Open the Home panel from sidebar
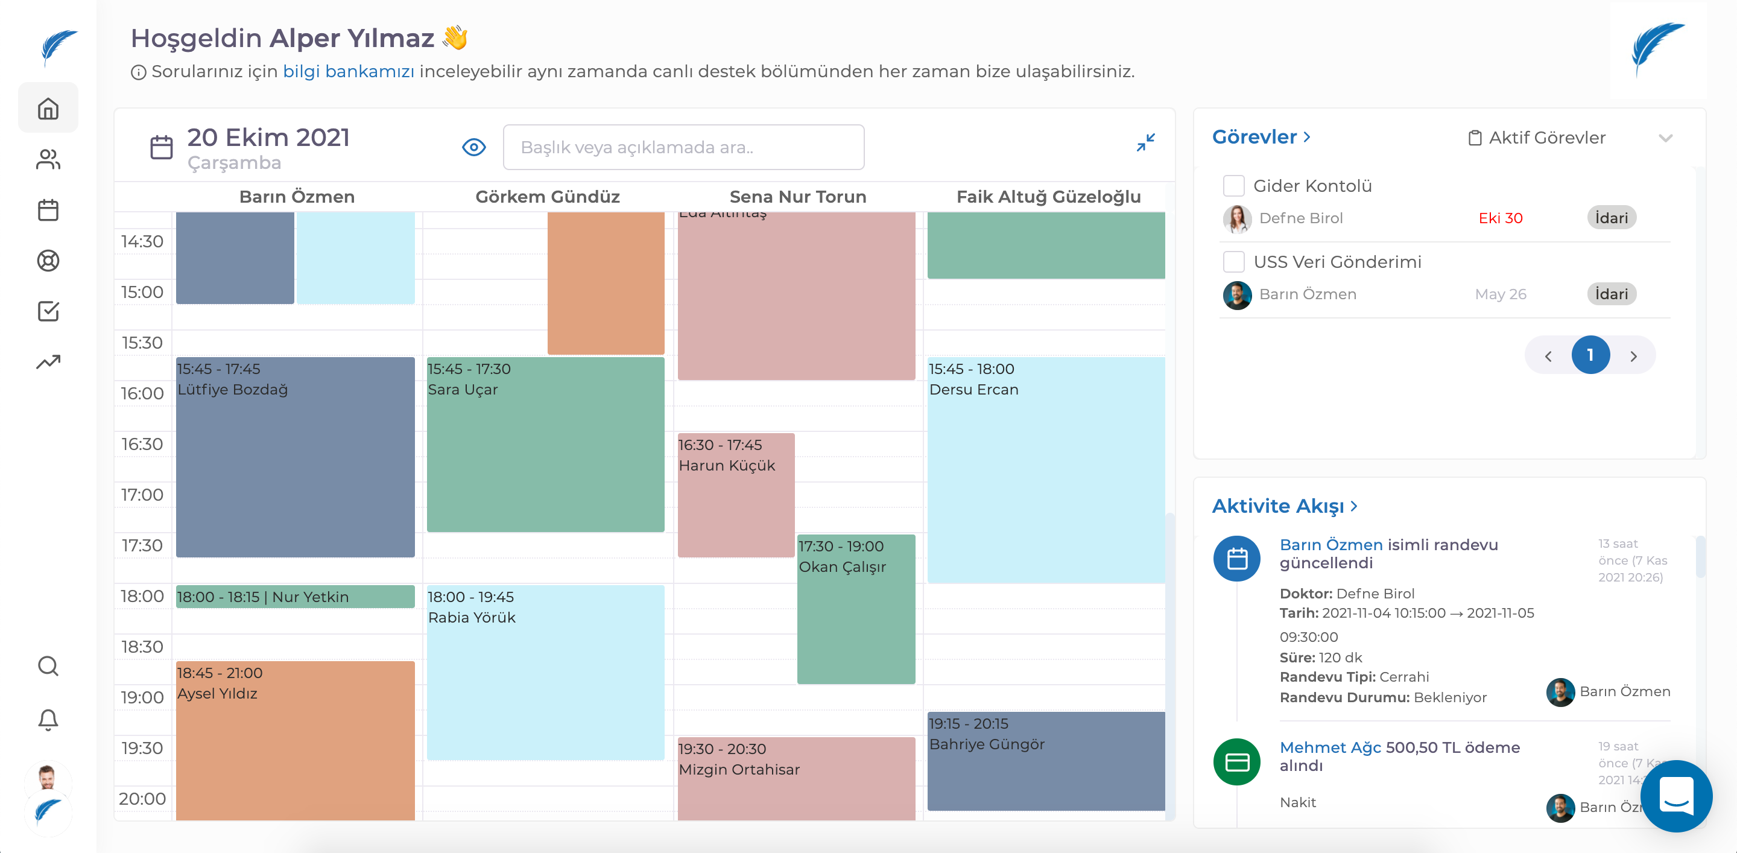Screen dimensions: 1737x853 click(48, 107)
